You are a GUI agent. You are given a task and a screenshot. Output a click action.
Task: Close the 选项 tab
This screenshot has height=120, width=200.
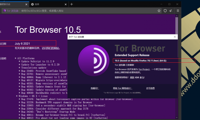[x=66, y=4]
